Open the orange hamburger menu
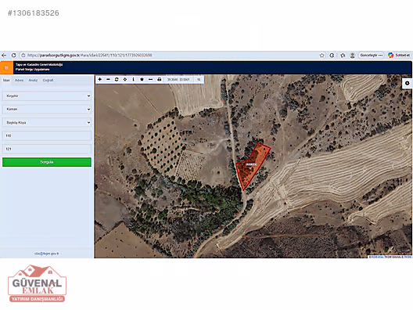The width and height of the screenshot is (413, 310). [6, 68]
